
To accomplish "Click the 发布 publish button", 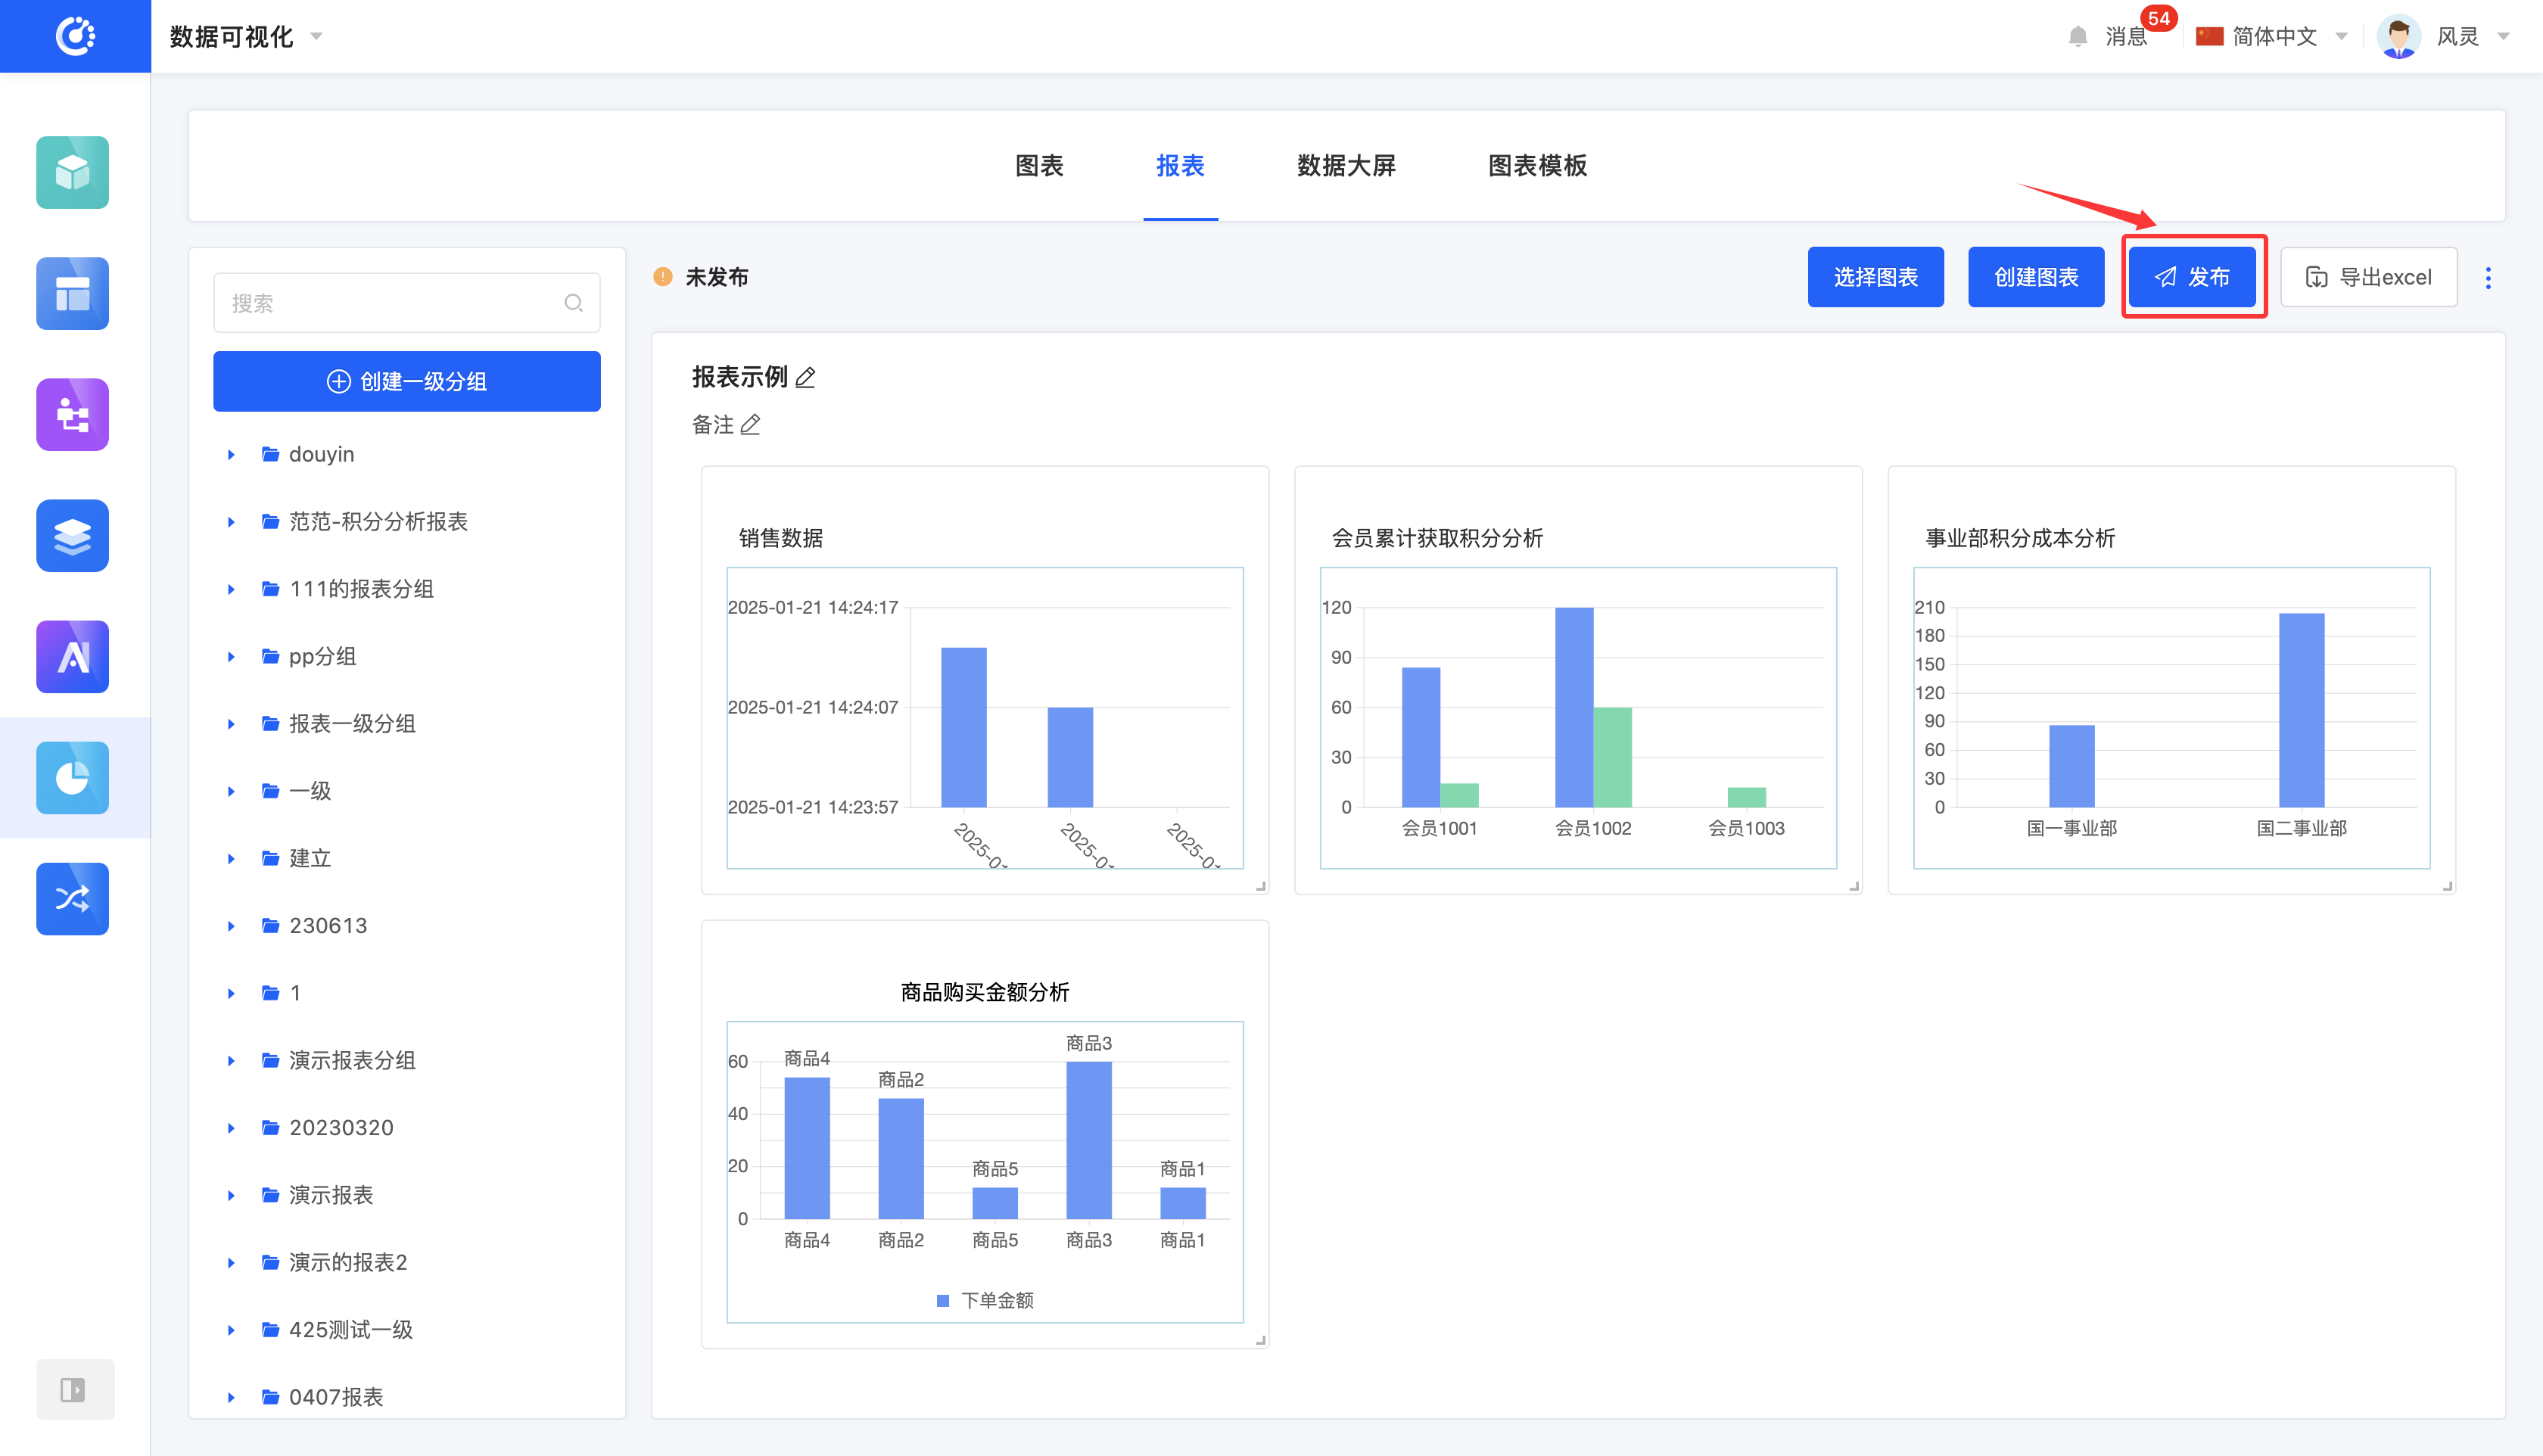I will tap(2192, 277).
